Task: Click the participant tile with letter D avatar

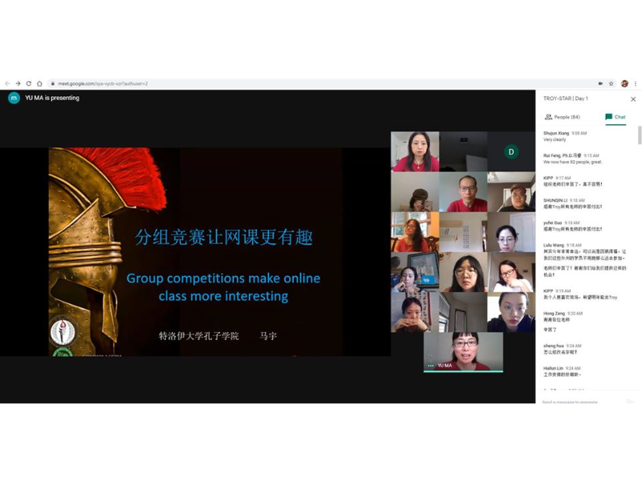Action: click(x=511, y=152)
